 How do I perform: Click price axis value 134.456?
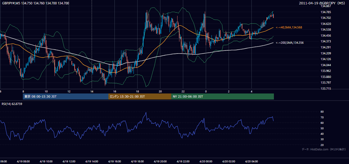click(x=326, y=36)
